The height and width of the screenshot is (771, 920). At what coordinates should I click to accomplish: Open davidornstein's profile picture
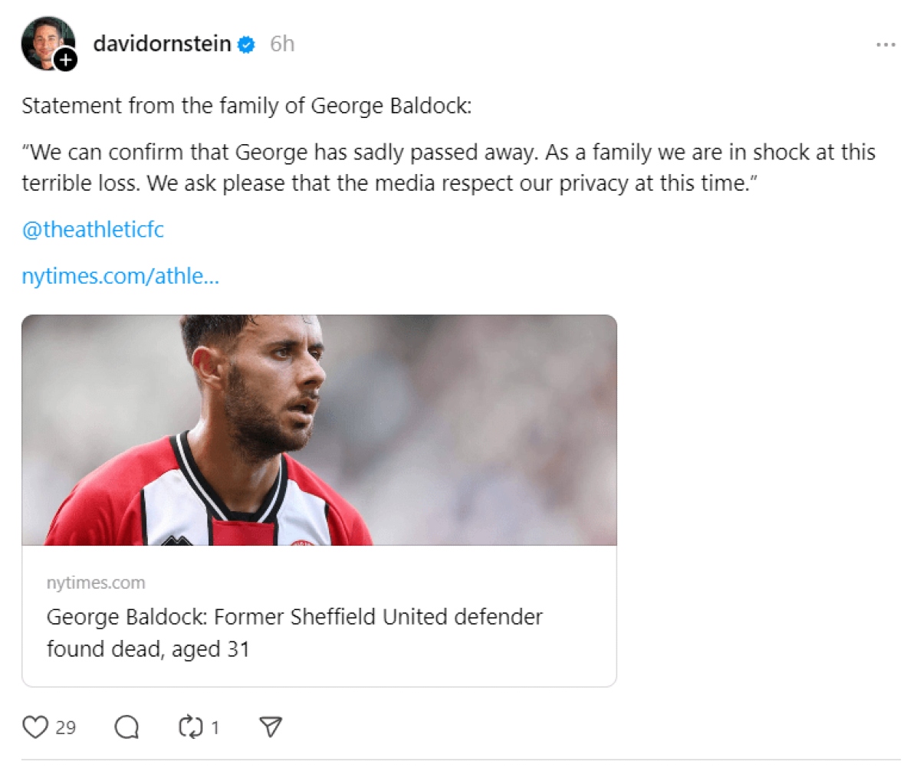44,41
